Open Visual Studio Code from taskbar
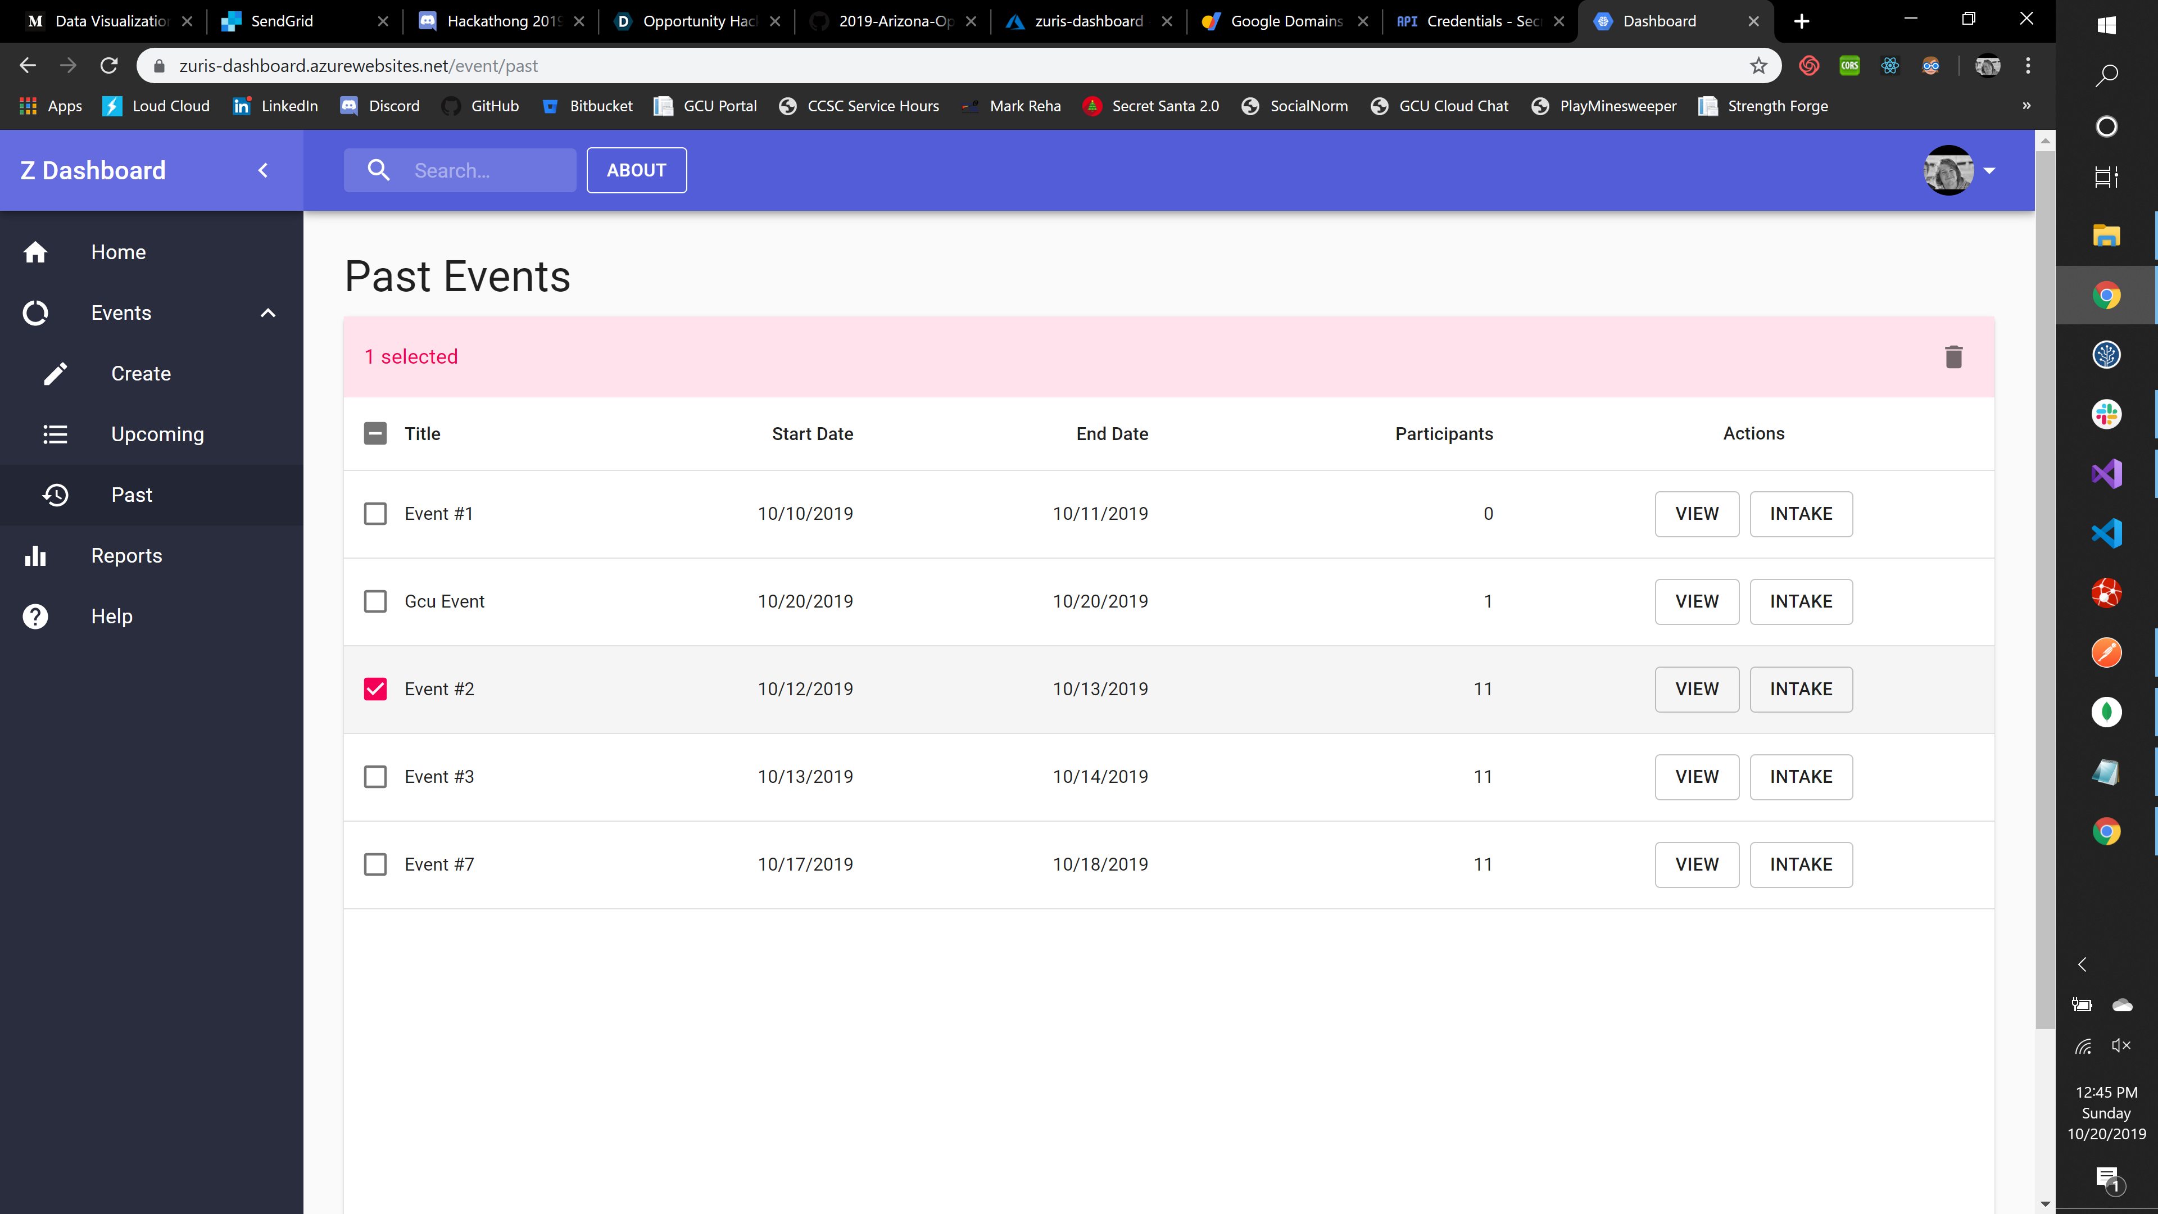Viewport: 2158px width, 1214px height. [x=2106, y=534]
